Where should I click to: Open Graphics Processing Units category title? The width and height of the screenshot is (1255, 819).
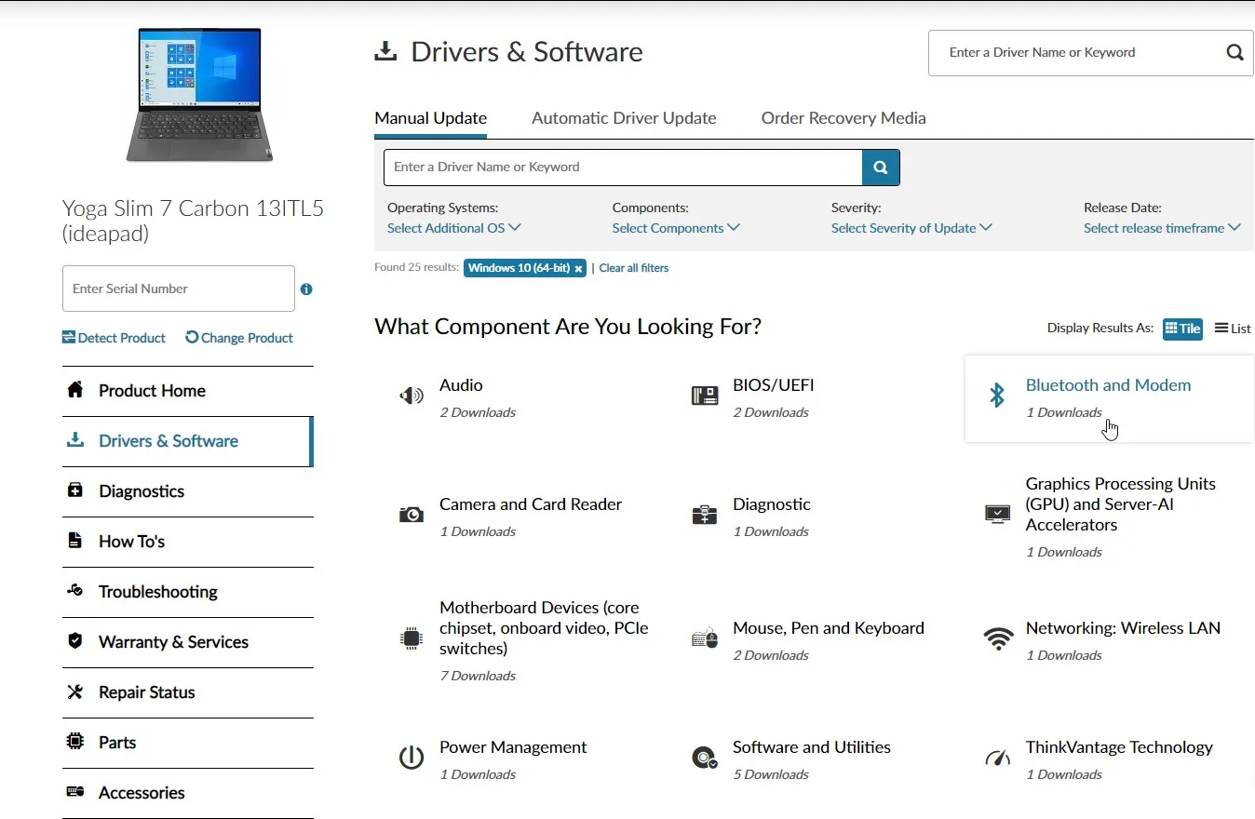(x=1121, y=504)
